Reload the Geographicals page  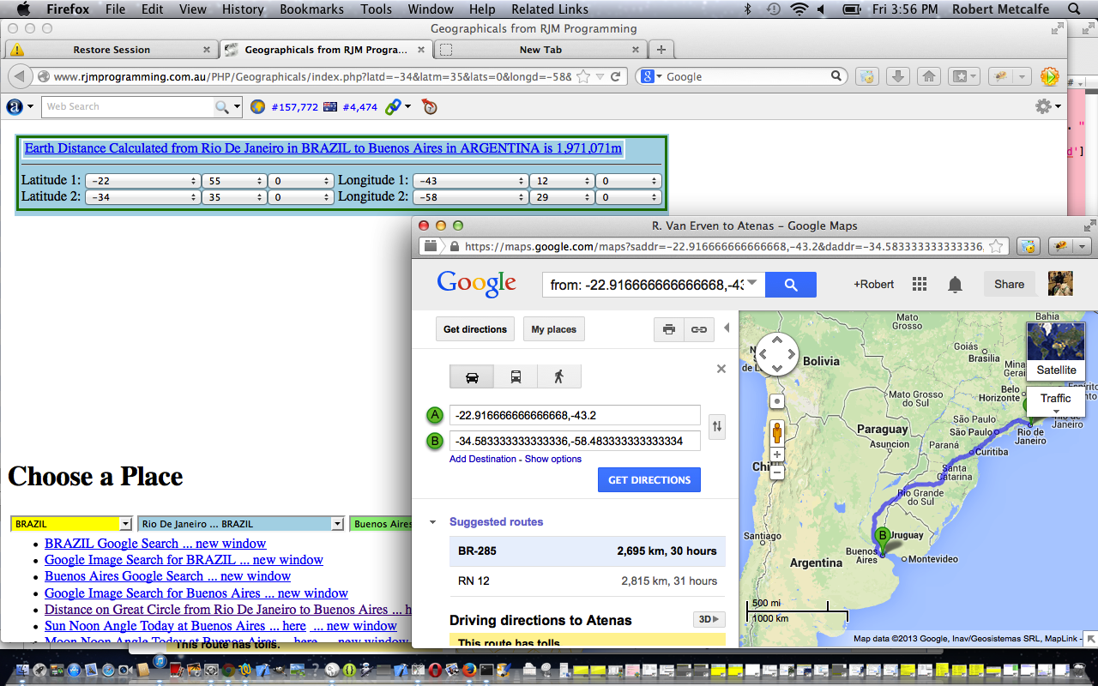(x=616, y=76)
